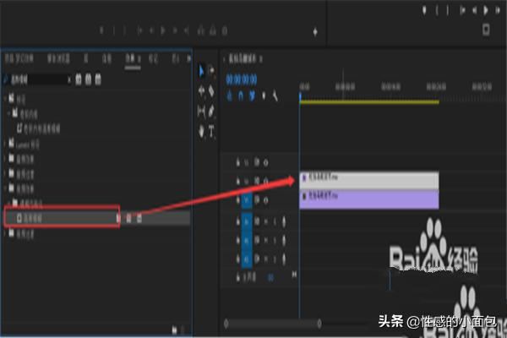Screen dimensions: 507x338
Task: Clear the effects search field
Action: click(x=69, y=79)
